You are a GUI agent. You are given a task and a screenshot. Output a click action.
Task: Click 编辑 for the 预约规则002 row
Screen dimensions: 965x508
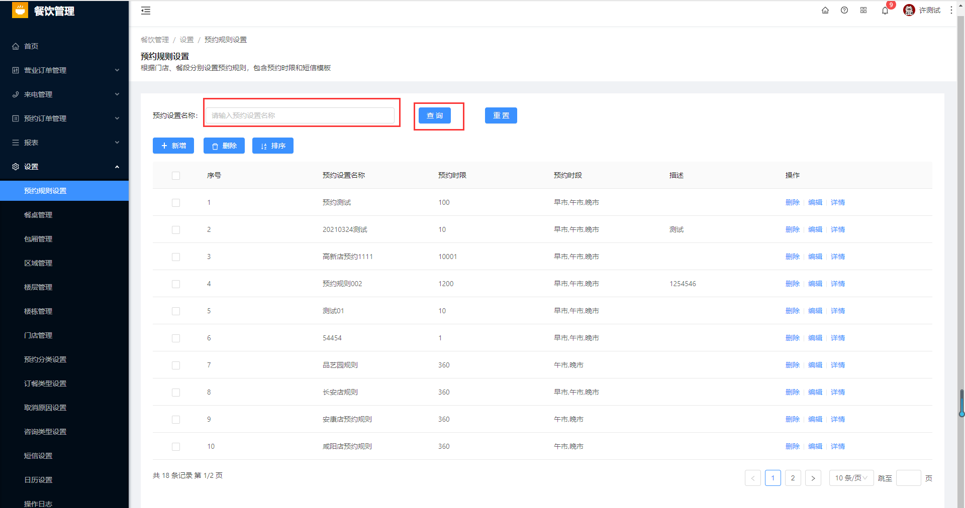(815, 284)
